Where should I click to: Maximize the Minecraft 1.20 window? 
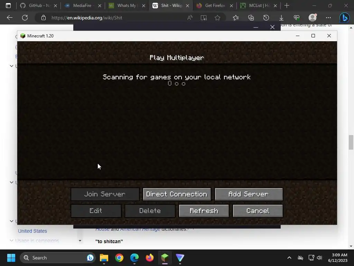pos(313,36)
